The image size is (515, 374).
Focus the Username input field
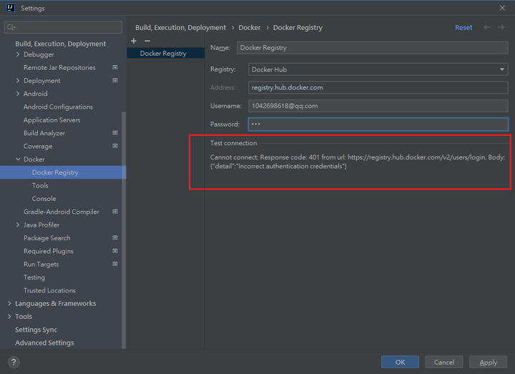coord(378,106)
